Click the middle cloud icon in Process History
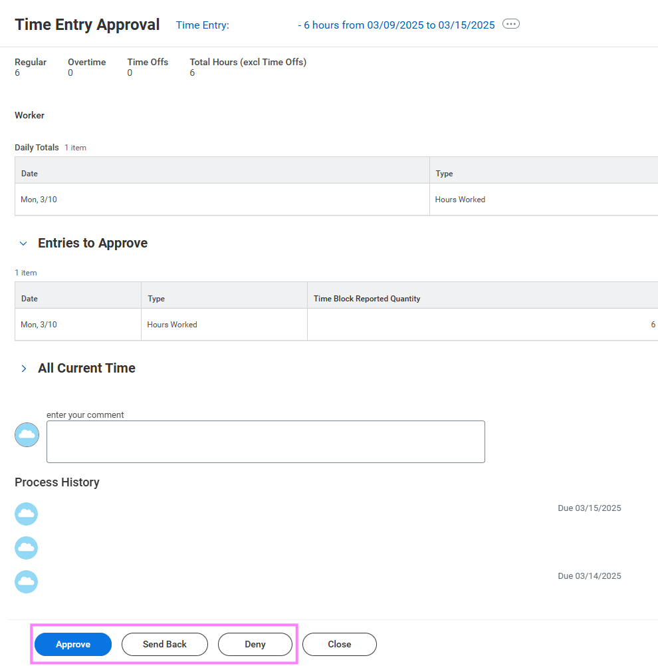Image resolution: width=658 pixels, height=666 pixels. point(26,548)
